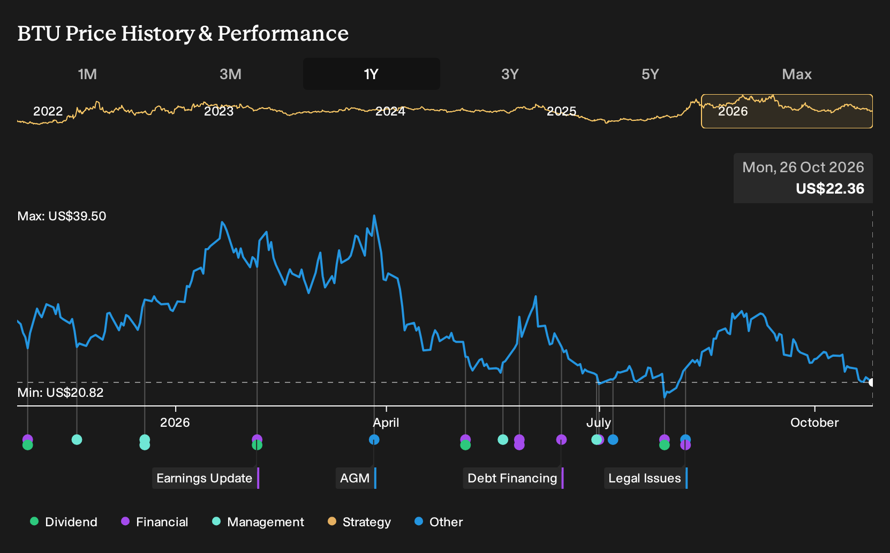Open the Legal Issues event label
The height and width of the screenshot is (553, 890).
pos(646,478)
